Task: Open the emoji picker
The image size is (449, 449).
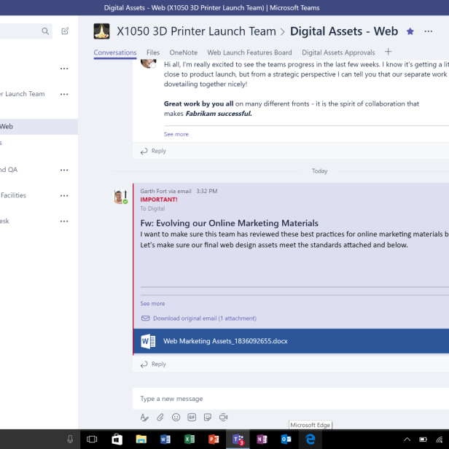Action: 176,418
